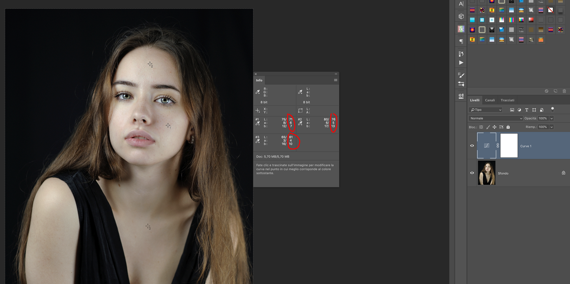570x284 pixels.
Task: Click the Sfondo layer thumbnail
Action: pyautogui.click(x=487, y=173)
